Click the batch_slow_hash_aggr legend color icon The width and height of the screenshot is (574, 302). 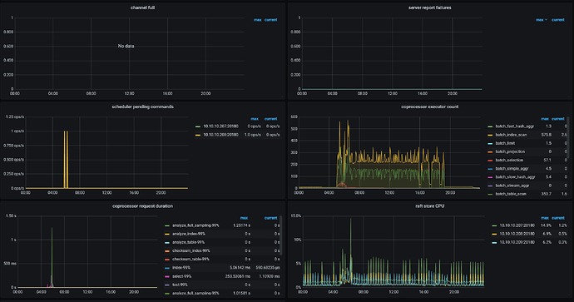(490, 177)
